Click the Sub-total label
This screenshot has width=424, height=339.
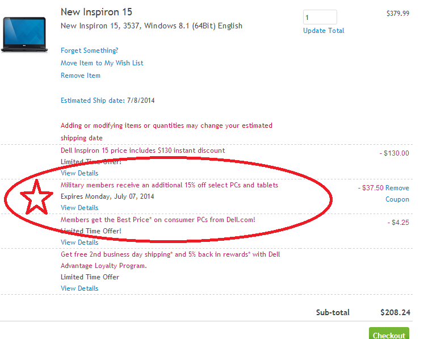coord(333,312)
